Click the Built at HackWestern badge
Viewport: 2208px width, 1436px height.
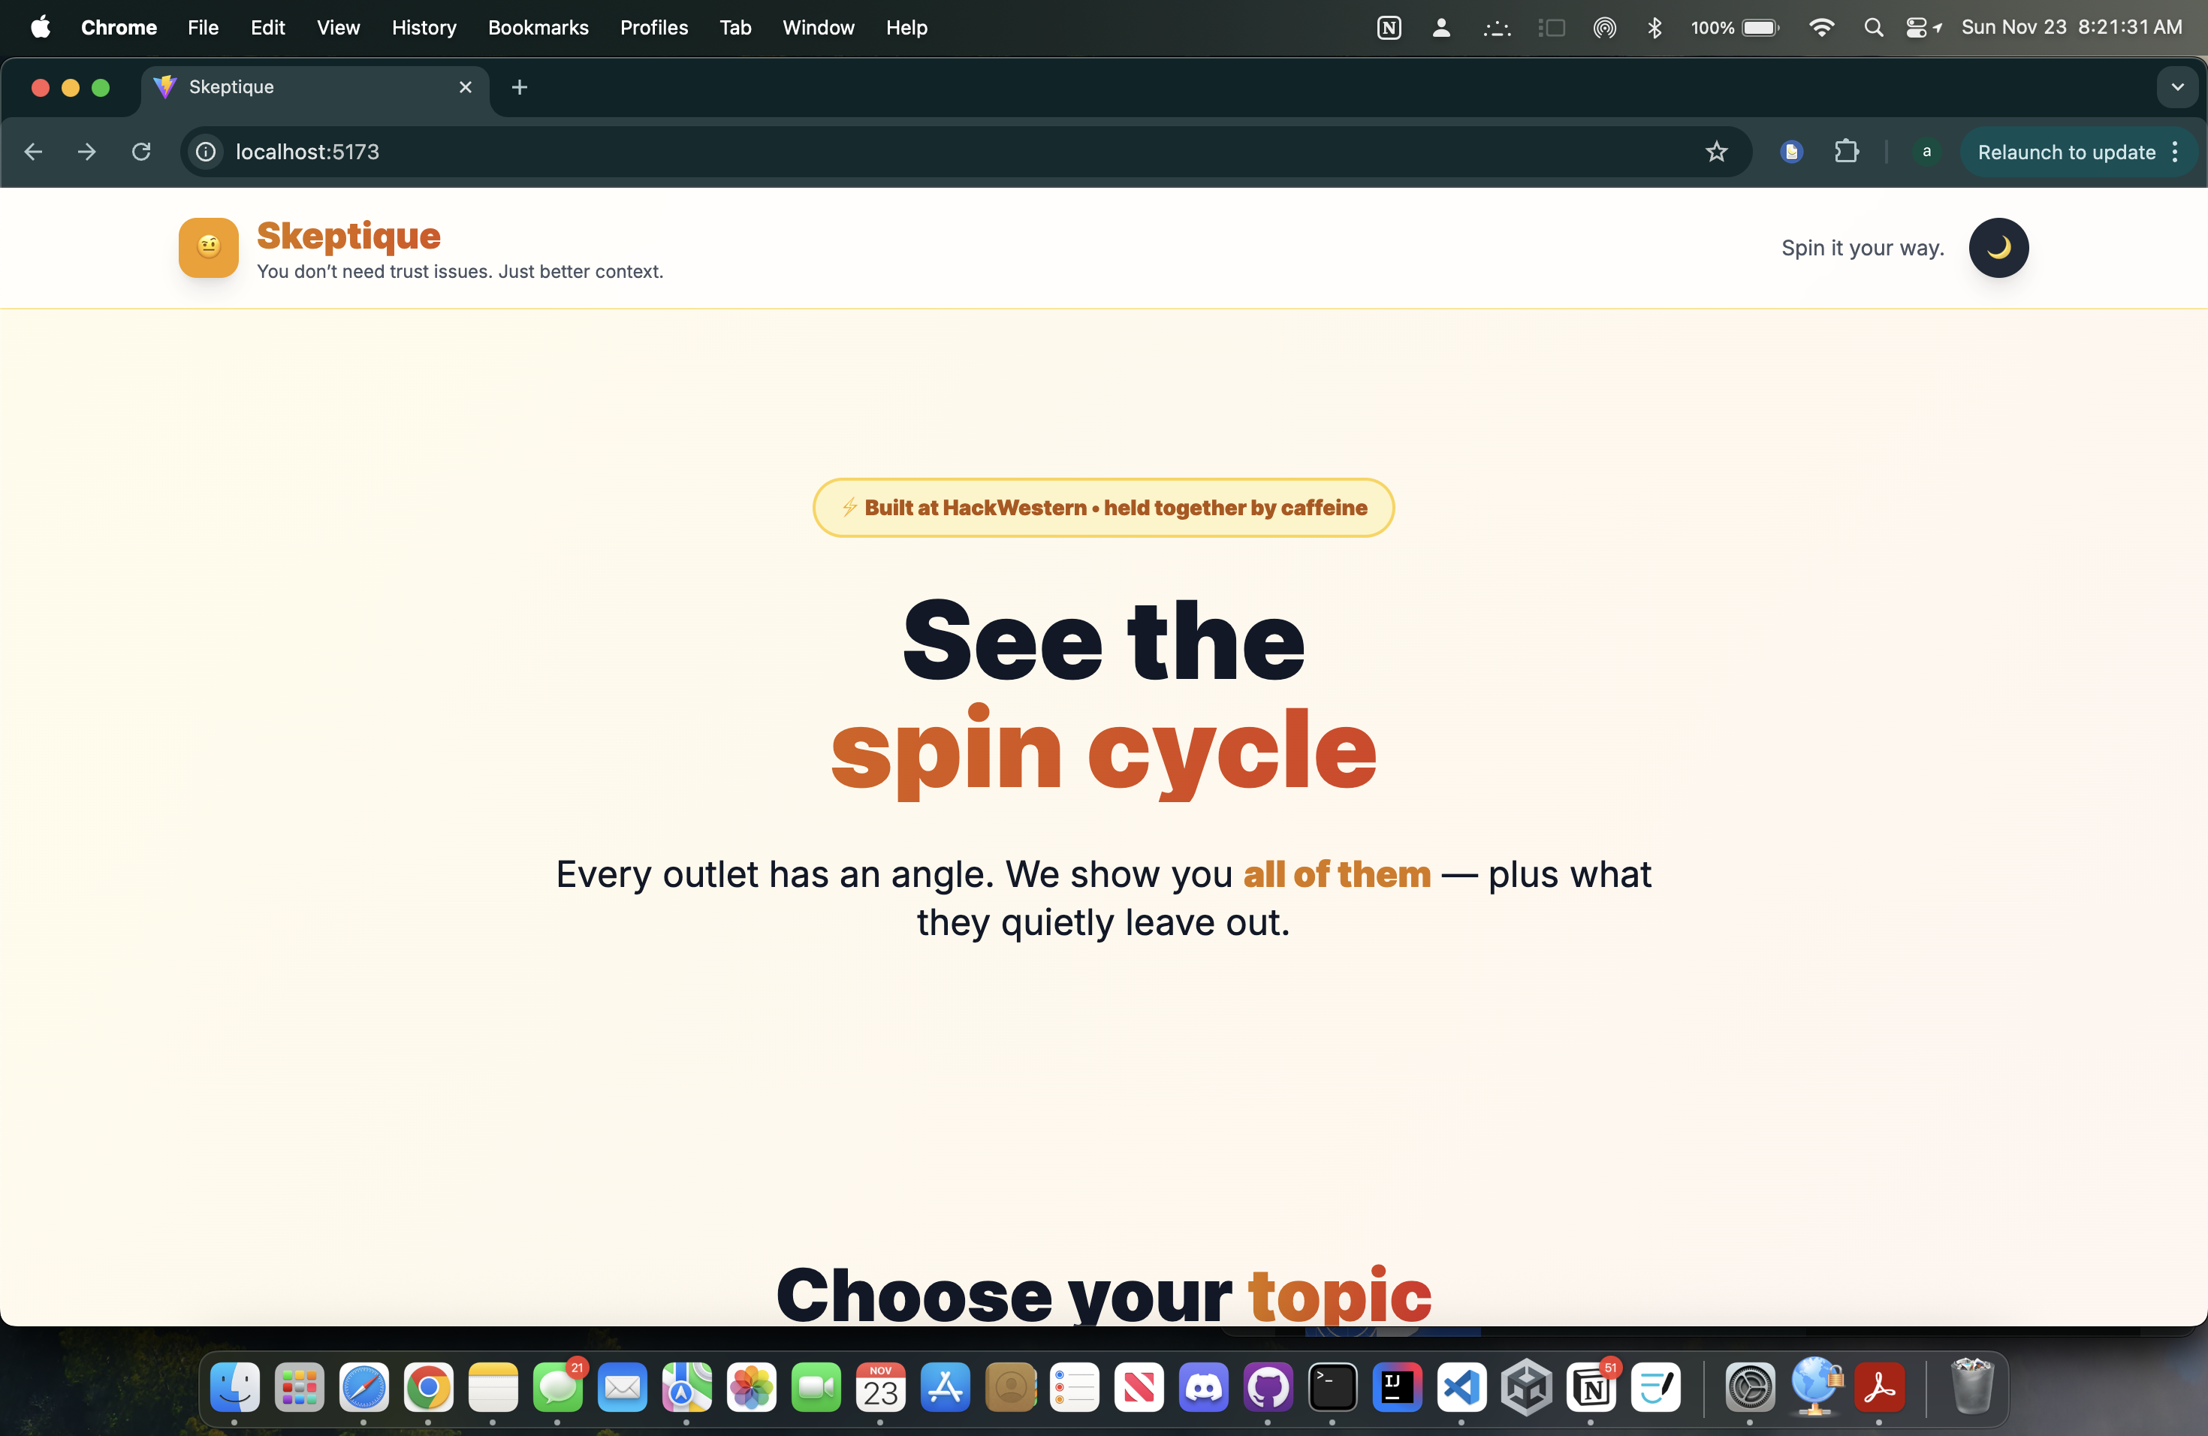click(x=1103, y=508)
